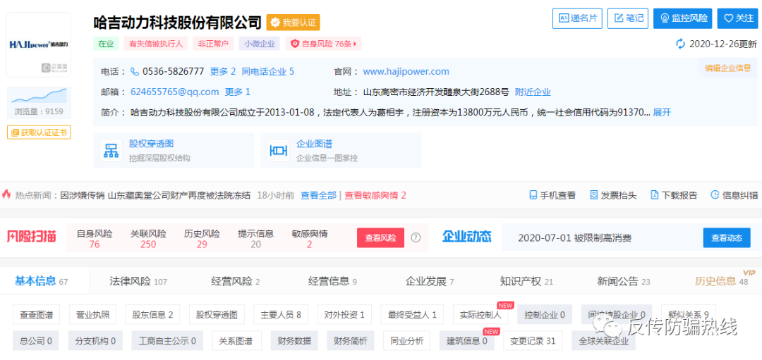Click the question mark help icon
Screen dimensions: 762x360
click(x=416, y=238)
